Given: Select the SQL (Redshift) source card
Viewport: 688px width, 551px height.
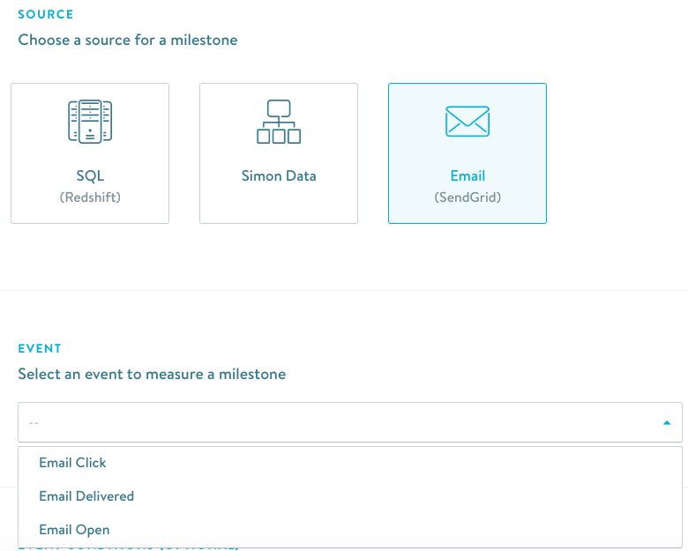Looking at the screenshot, I should [90, 153].
